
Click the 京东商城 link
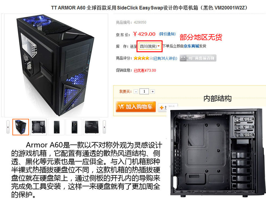point(191,46)
